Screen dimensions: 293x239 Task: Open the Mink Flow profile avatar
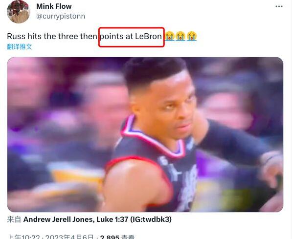pyautogui.click(x=18, y=12)
